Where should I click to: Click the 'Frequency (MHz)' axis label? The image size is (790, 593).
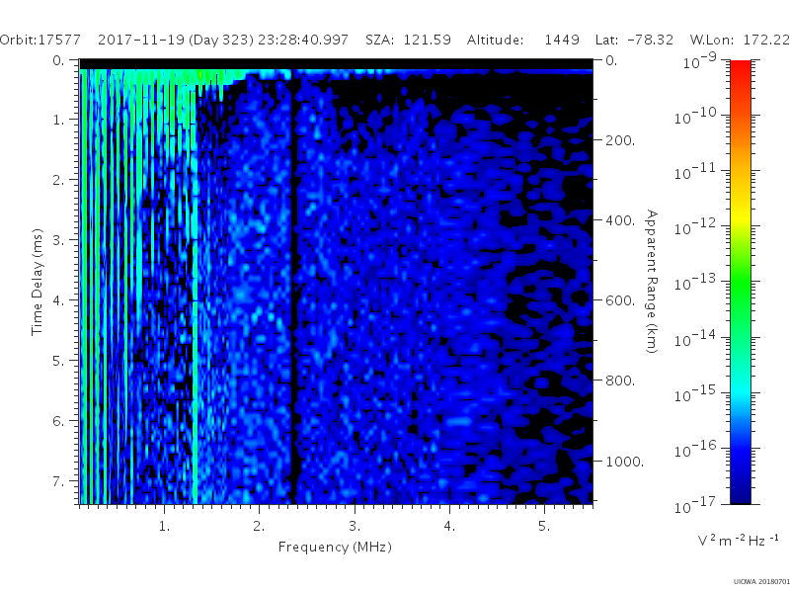click(x=335, y=548)
